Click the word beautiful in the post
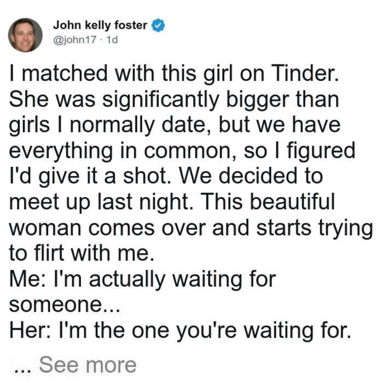This screenshot has height=383, width=383. (x=292, y=202)
